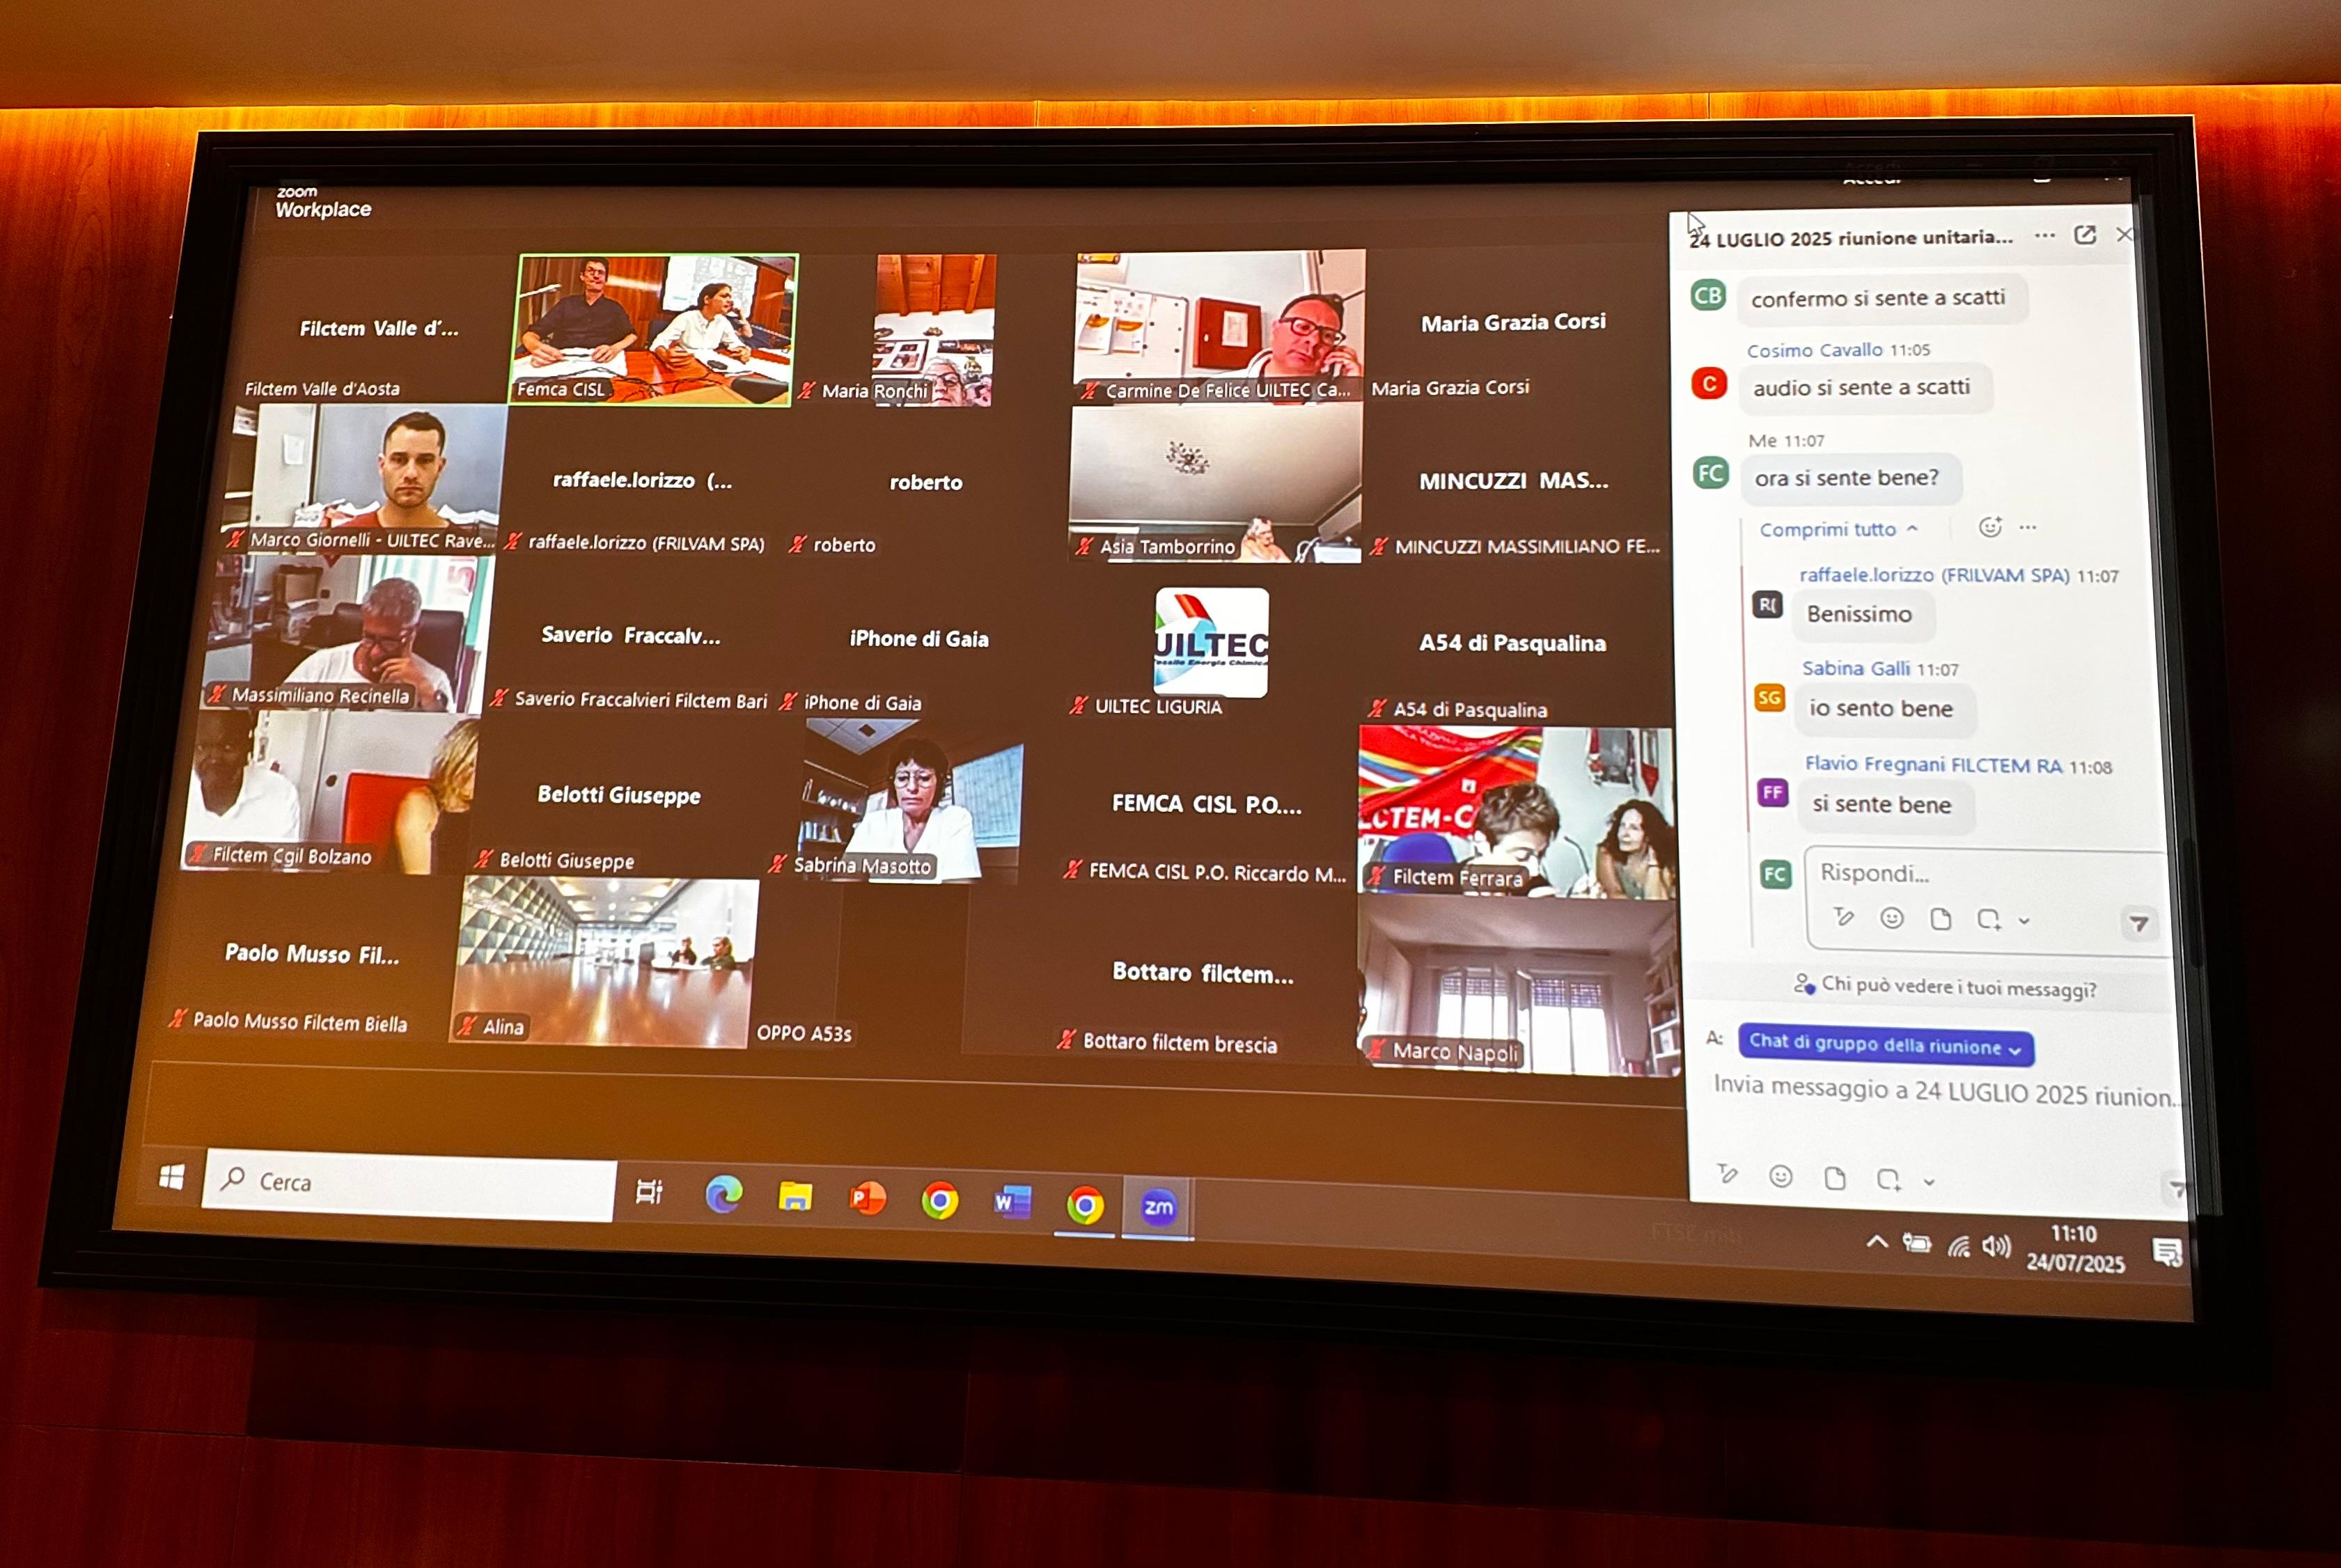This screenshot has height=1568, width=2341.
Task: Launch Microsoft Edge from the taskbar
Action: click(724, 1194)
